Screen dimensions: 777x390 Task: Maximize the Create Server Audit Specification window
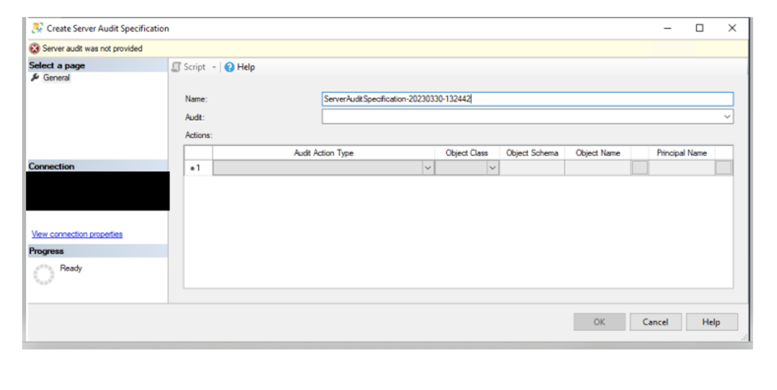pyautogui.click(x=699, y=28)
